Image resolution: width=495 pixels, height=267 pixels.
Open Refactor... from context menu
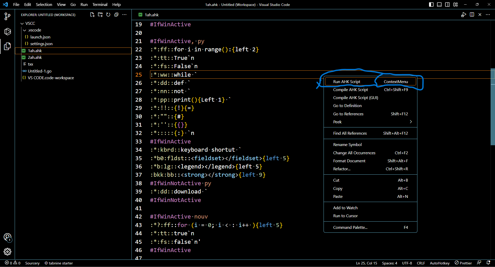point(370,169)
